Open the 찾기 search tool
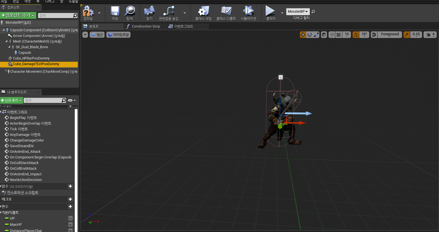Viewport: 439px width, 232px height. (149, 13)
